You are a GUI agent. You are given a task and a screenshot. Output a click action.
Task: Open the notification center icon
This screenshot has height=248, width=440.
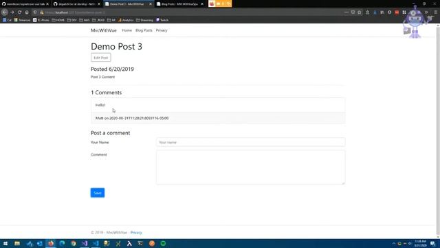point(432,243)
